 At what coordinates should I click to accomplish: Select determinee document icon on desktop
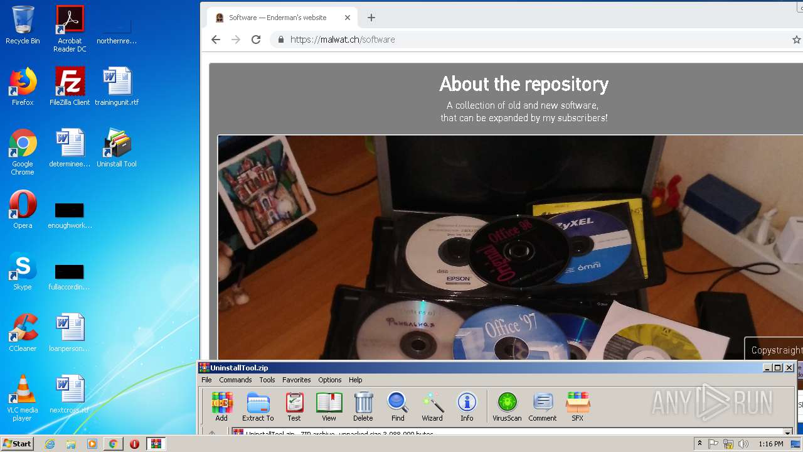tap(70, 148)
